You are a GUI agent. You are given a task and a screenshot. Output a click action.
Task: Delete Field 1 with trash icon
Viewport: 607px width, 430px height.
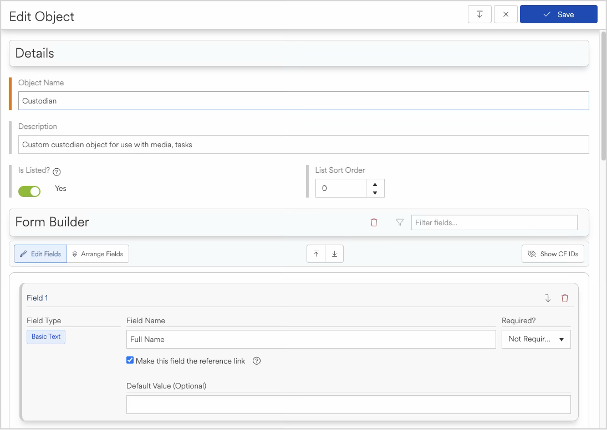pyautogui.click(x=564, y=298)
